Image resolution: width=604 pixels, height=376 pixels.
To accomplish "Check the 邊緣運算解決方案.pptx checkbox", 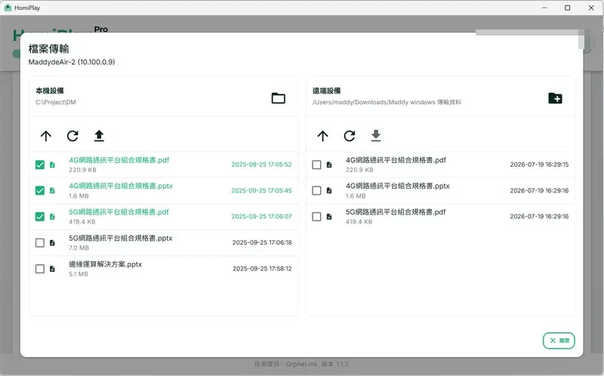I will (40, 269).
